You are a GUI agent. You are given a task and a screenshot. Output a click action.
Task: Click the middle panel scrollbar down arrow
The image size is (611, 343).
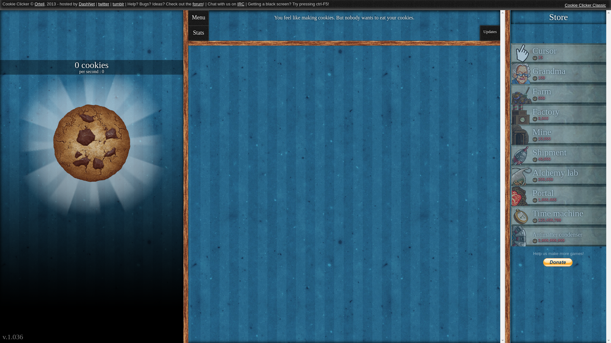pos(502,340)
